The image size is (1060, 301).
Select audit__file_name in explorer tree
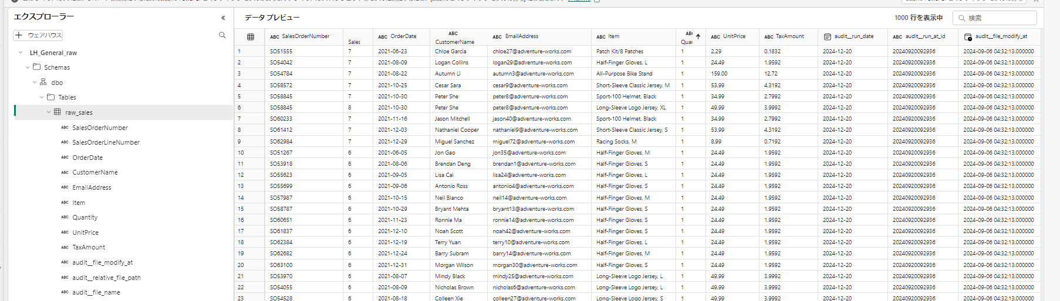click(96, 292)
